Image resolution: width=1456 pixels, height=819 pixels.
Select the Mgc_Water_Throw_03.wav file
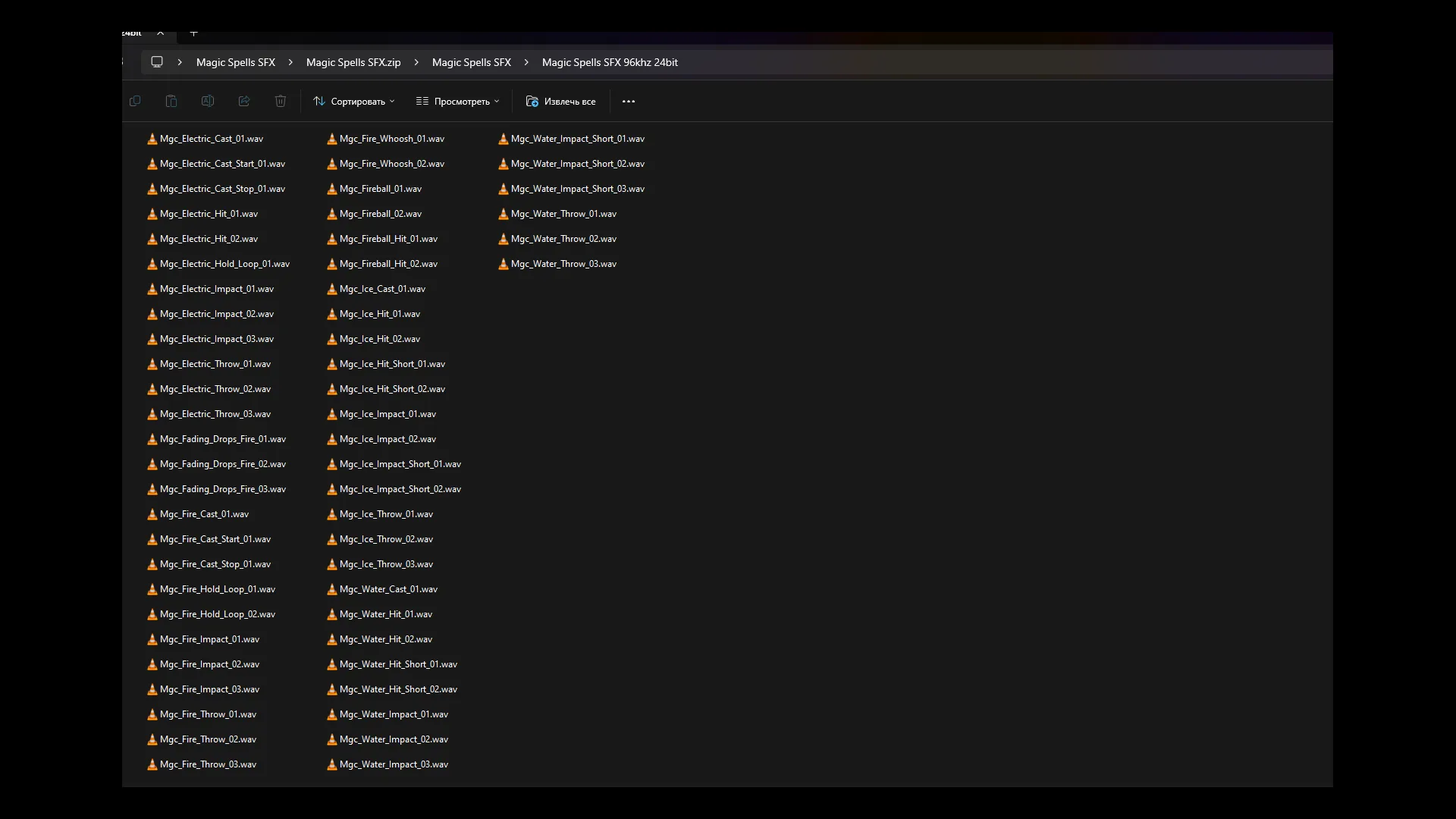pyautogui.click(x=563, y=264)
